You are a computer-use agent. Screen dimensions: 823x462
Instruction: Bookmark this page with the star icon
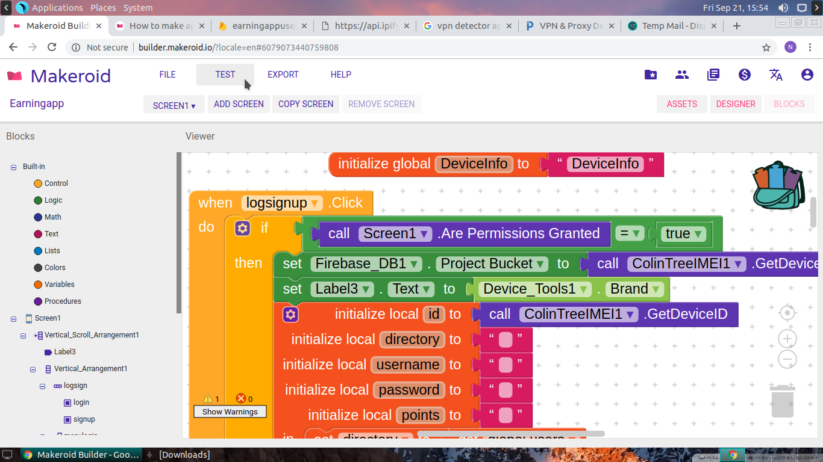(x=766, y=48)
